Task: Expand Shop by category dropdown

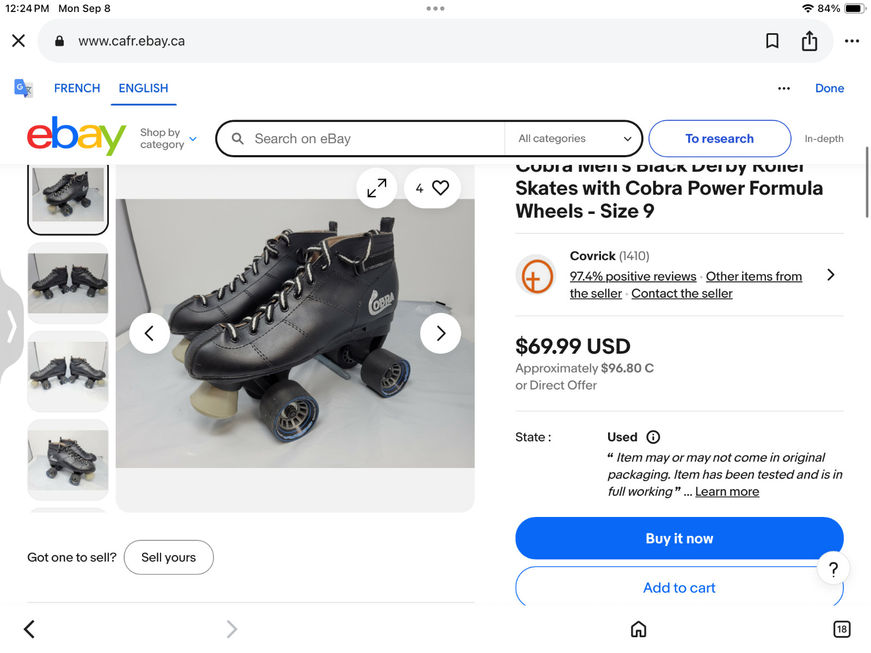Action: 168,139
